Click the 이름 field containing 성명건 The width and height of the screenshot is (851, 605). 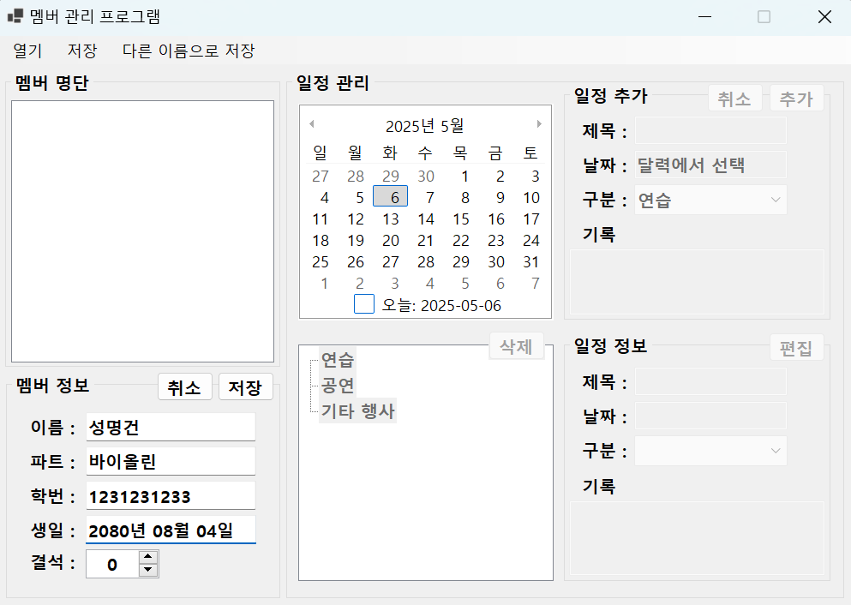(171, 427)
